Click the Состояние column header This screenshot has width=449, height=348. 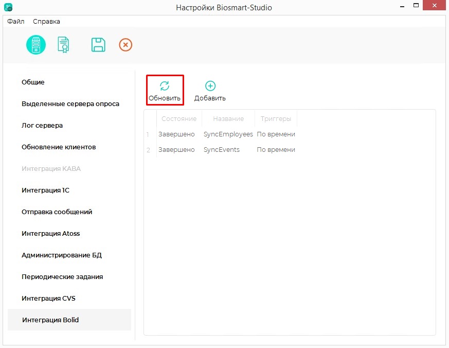(179, 119)
